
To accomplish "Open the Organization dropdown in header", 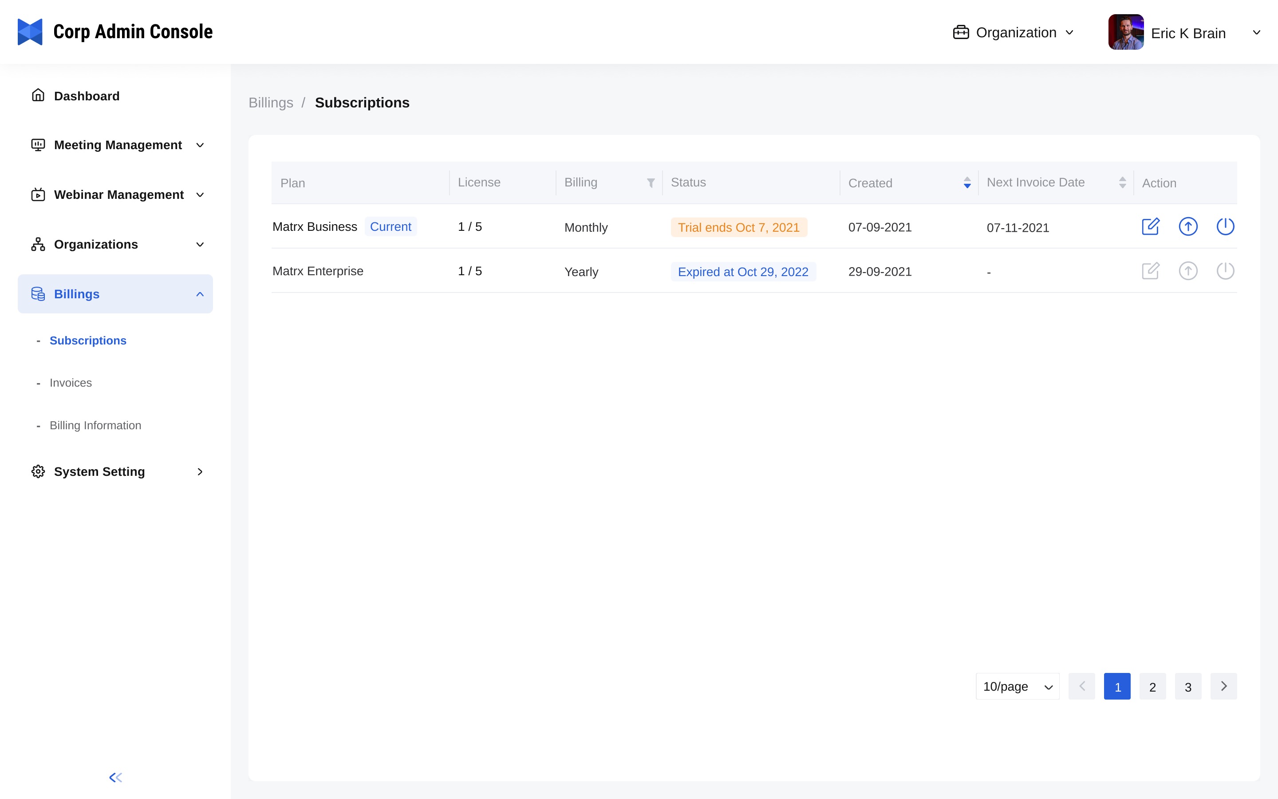I will pos(1014,33).
